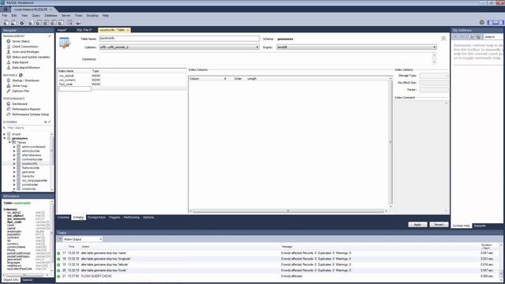This screenshot has height=284, width=505.
Task: Switch to the Session tab at bottom left
Action: (28, 280)
